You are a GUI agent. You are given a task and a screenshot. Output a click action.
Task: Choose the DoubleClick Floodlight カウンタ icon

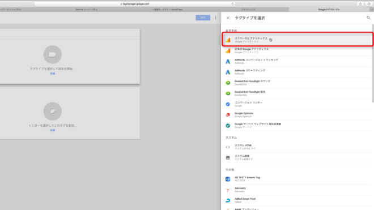coord(228,83)
